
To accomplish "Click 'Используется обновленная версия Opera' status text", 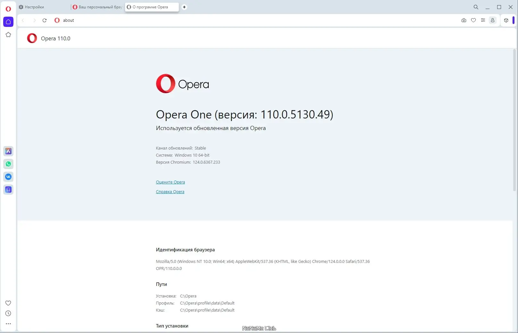I will tap(211, 128).
